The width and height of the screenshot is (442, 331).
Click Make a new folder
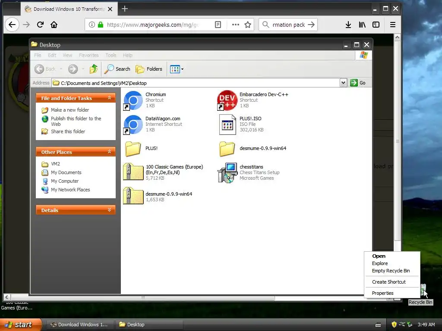click(70, 110)
